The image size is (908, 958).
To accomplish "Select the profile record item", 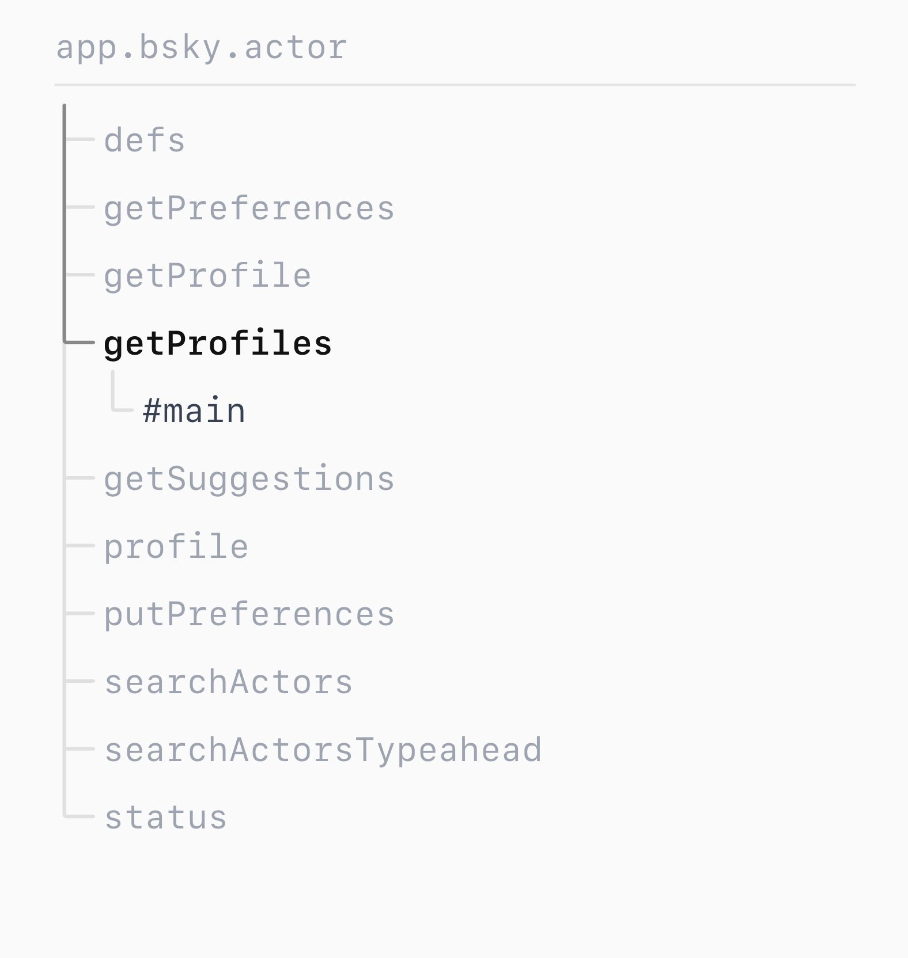I will (176, 546).
